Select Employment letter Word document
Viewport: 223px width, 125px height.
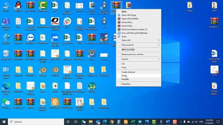[x=214, y=56]
